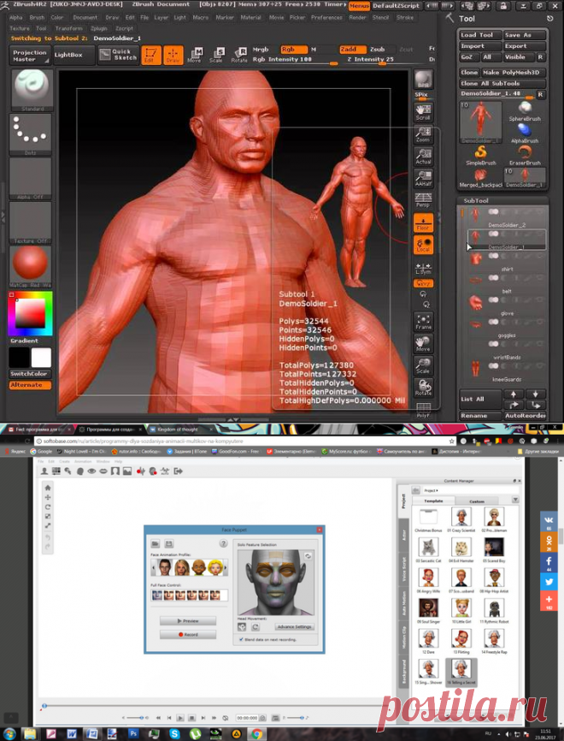Click the Clone All SubTools button

(502, 83)
